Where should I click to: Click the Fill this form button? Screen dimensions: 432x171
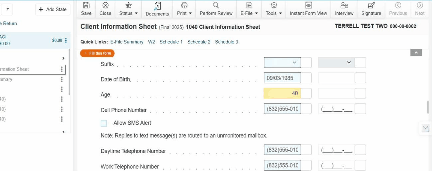pyautogui.click(x=97, y=53)
